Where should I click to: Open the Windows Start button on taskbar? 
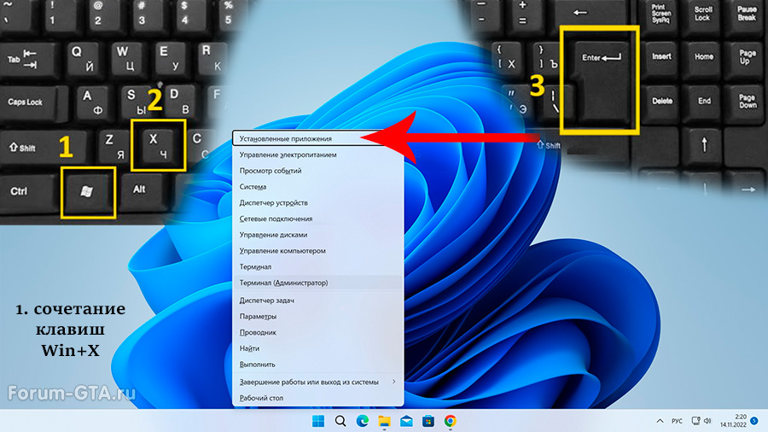pos(318,421)
